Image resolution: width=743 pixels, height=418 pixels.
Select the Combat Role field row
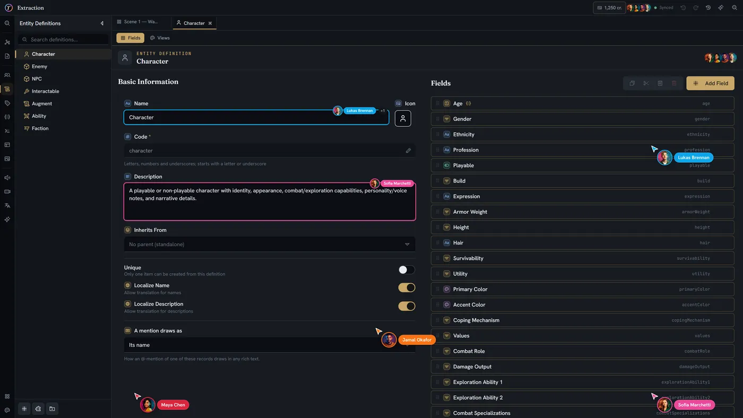583,351
